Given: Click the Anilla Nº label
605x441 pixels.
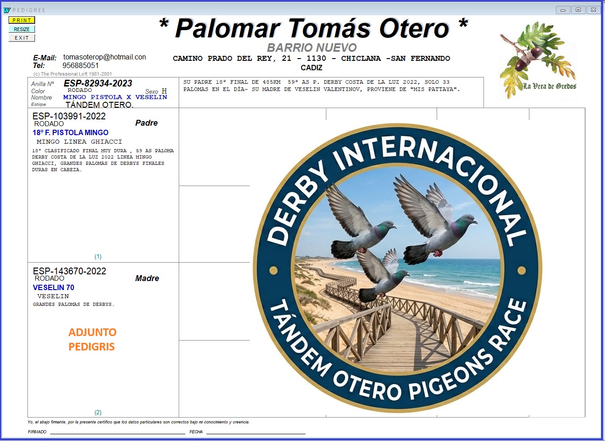Looking at the screenshot, I should [x=43, y=84].
